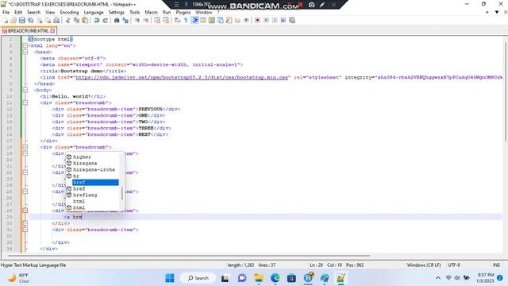Toggle INS insert mode in status bar
This screenshot has width=508, height=286.
pyautogui.click(x=496, y=265)
